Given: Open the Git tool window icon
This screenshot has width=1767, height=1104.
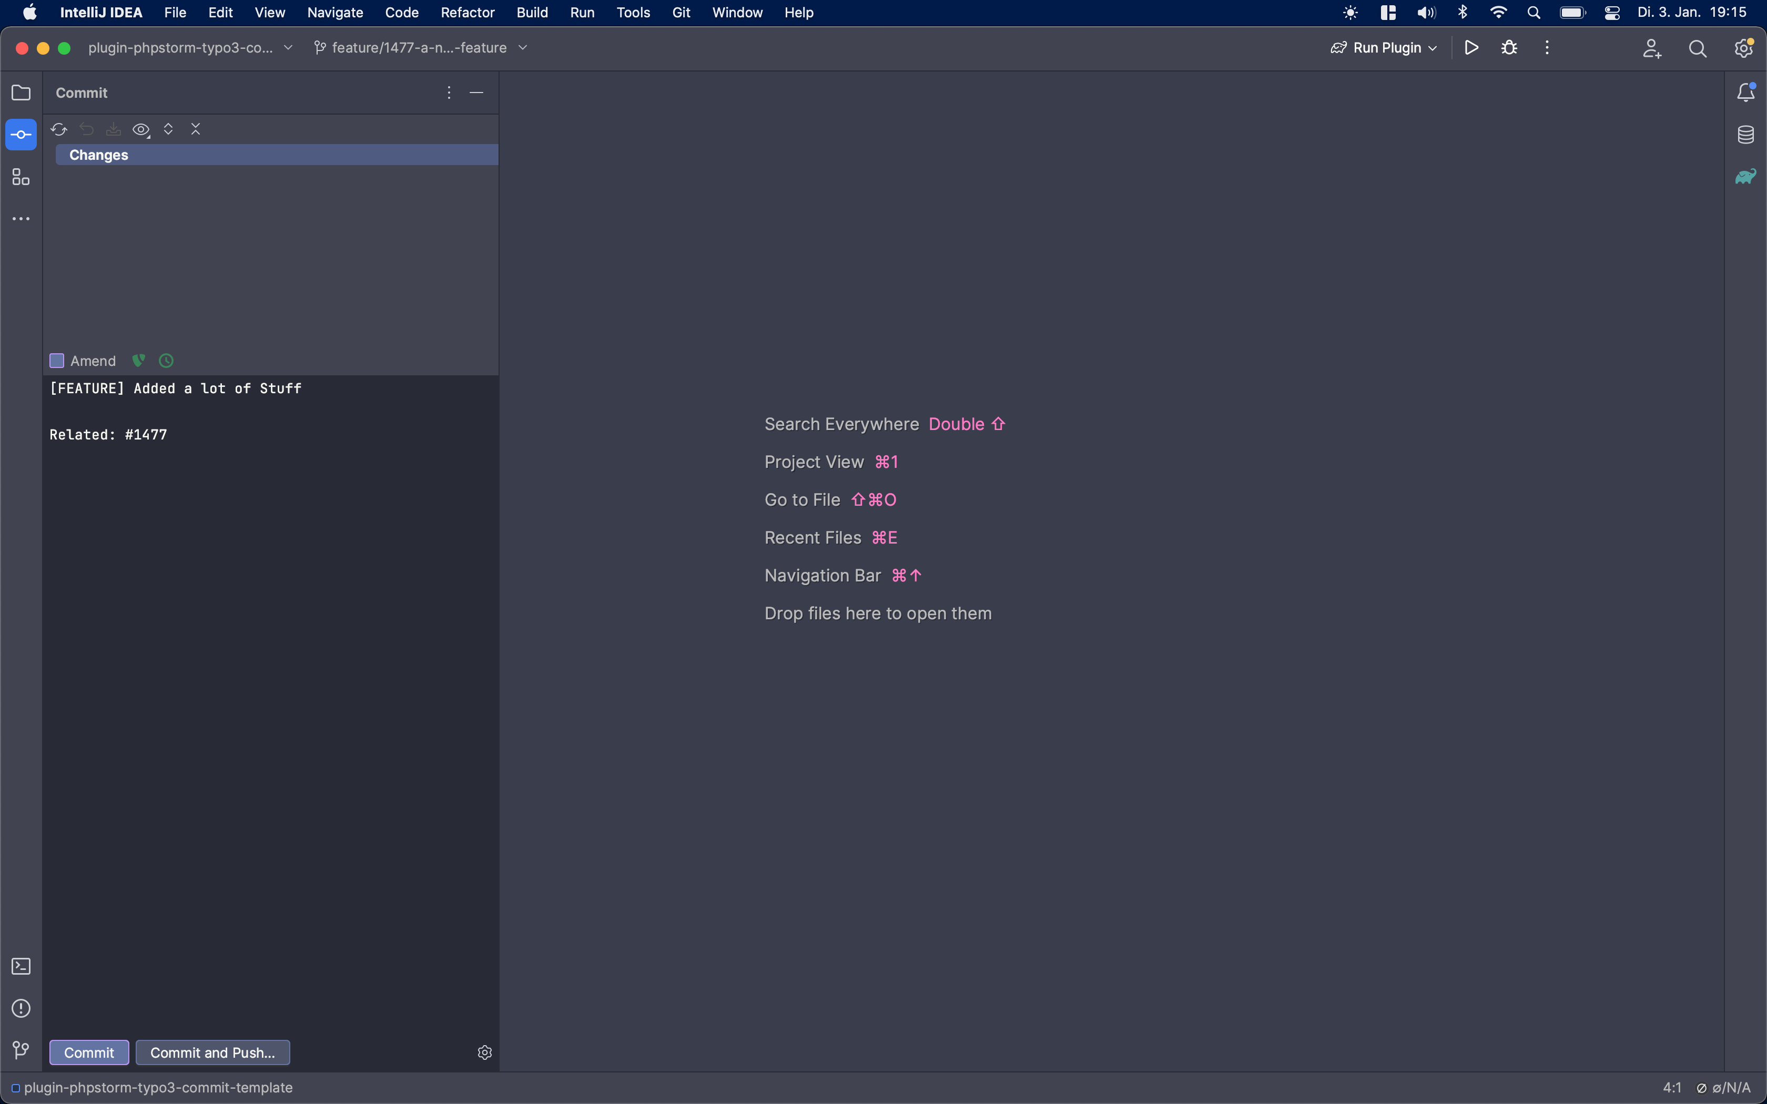Looking at the screenshot, I should (x=21, y=1050).
